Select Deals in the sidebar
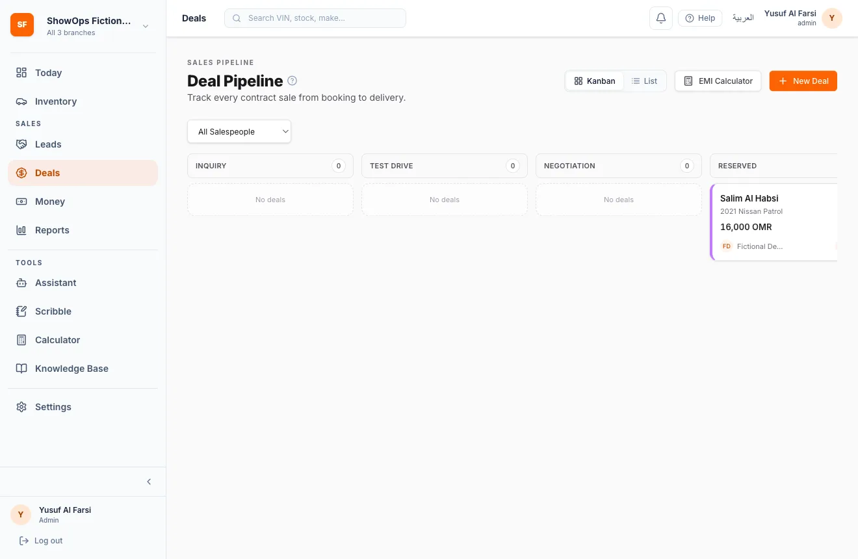The height and width of the screenshot is (559, 858). pyautogui.click(x=83, y=173)
